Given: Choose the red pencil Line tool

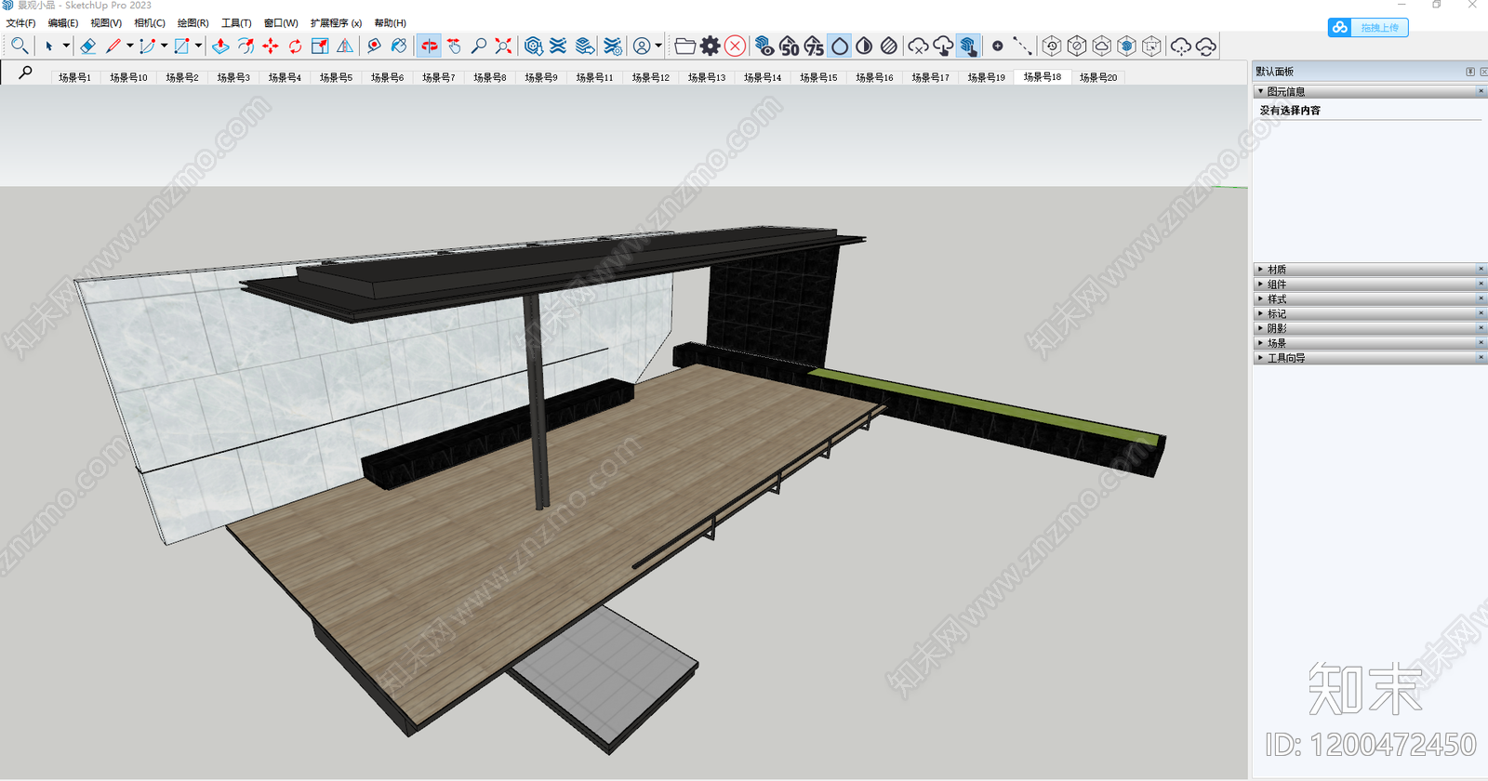Looking at the screenshot, I should pyautogui.click(x=114, y=46).
